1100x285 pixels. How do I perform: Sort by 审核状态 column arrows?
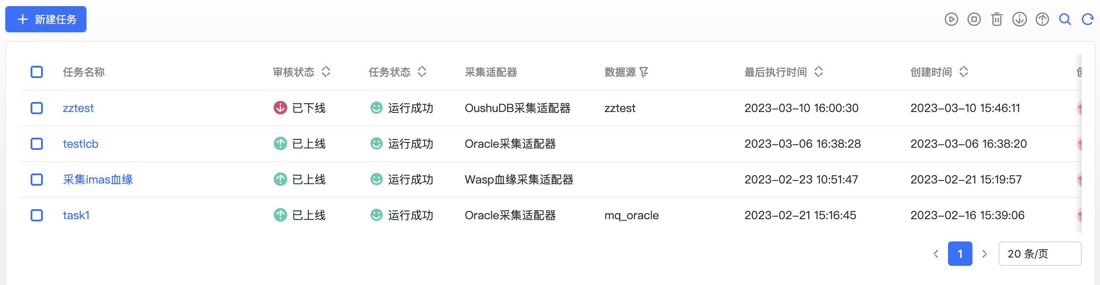click(326, 71)
